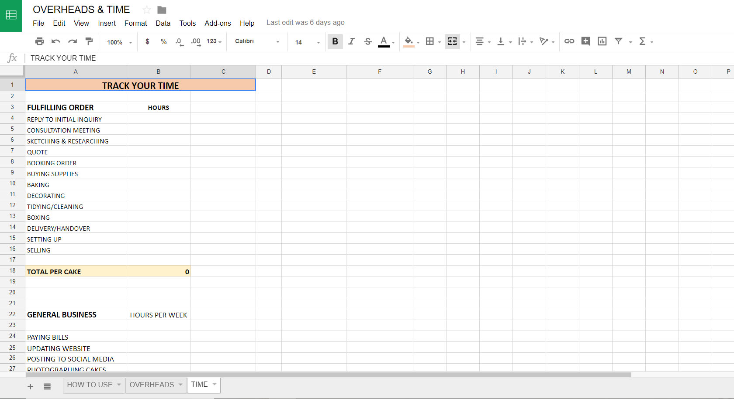Screen dimensions: 734x399
Task: Click the Text wrapping icon
Action: tap(522, 41)
